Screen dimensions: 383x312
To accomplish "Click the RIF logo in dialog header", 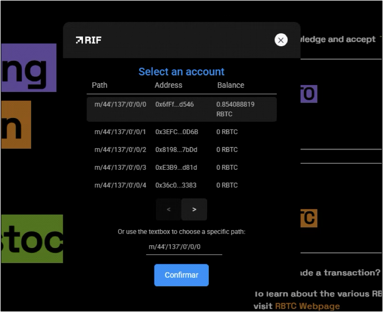I will (89, 40).
